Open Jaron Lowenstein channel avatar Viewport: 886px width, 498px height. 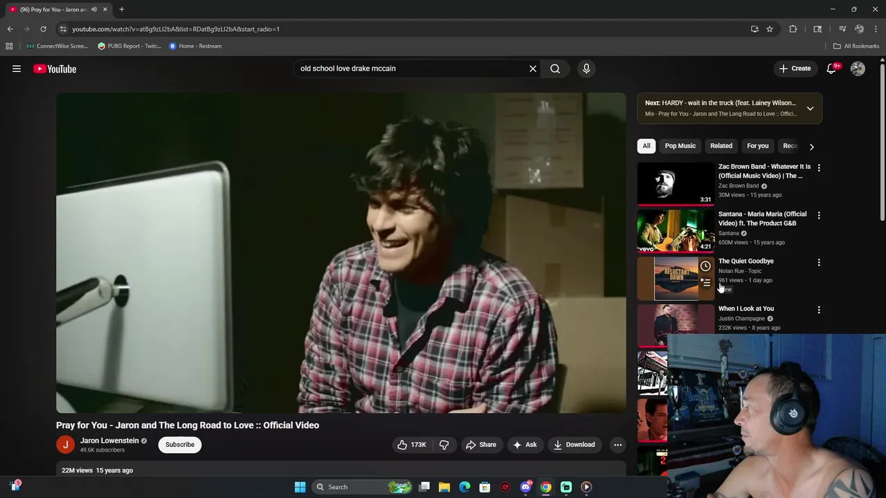click(65, 445)
